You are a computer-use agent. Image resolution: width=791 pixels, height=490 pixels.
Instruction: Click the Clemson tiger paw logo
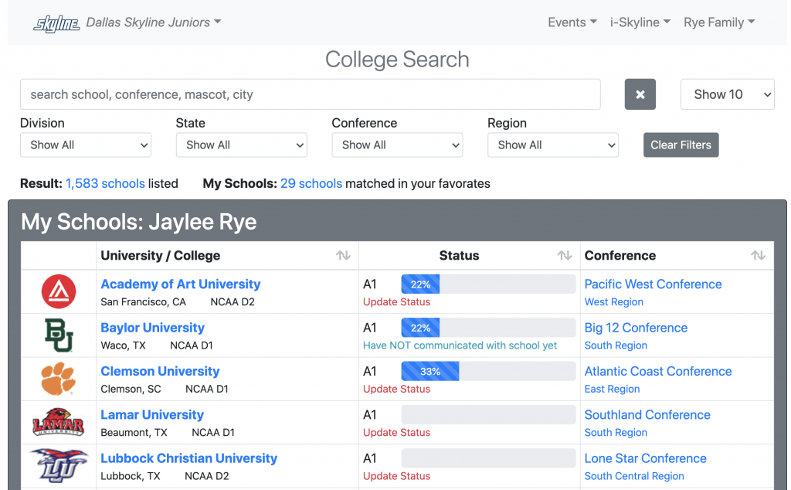tap(59, 379)
